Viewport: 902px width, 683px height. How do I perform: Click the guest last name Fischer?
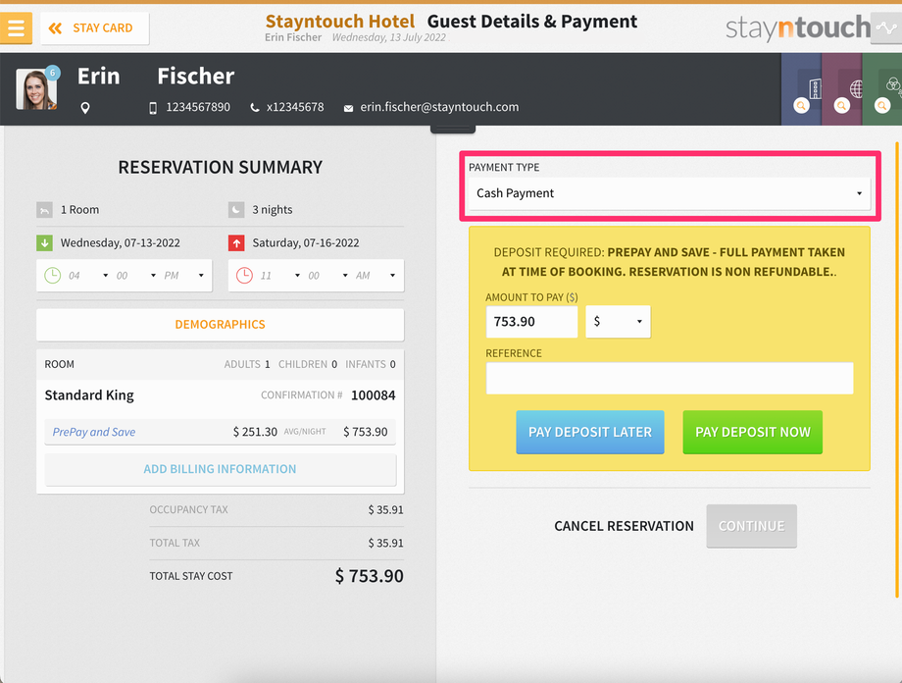195,76
